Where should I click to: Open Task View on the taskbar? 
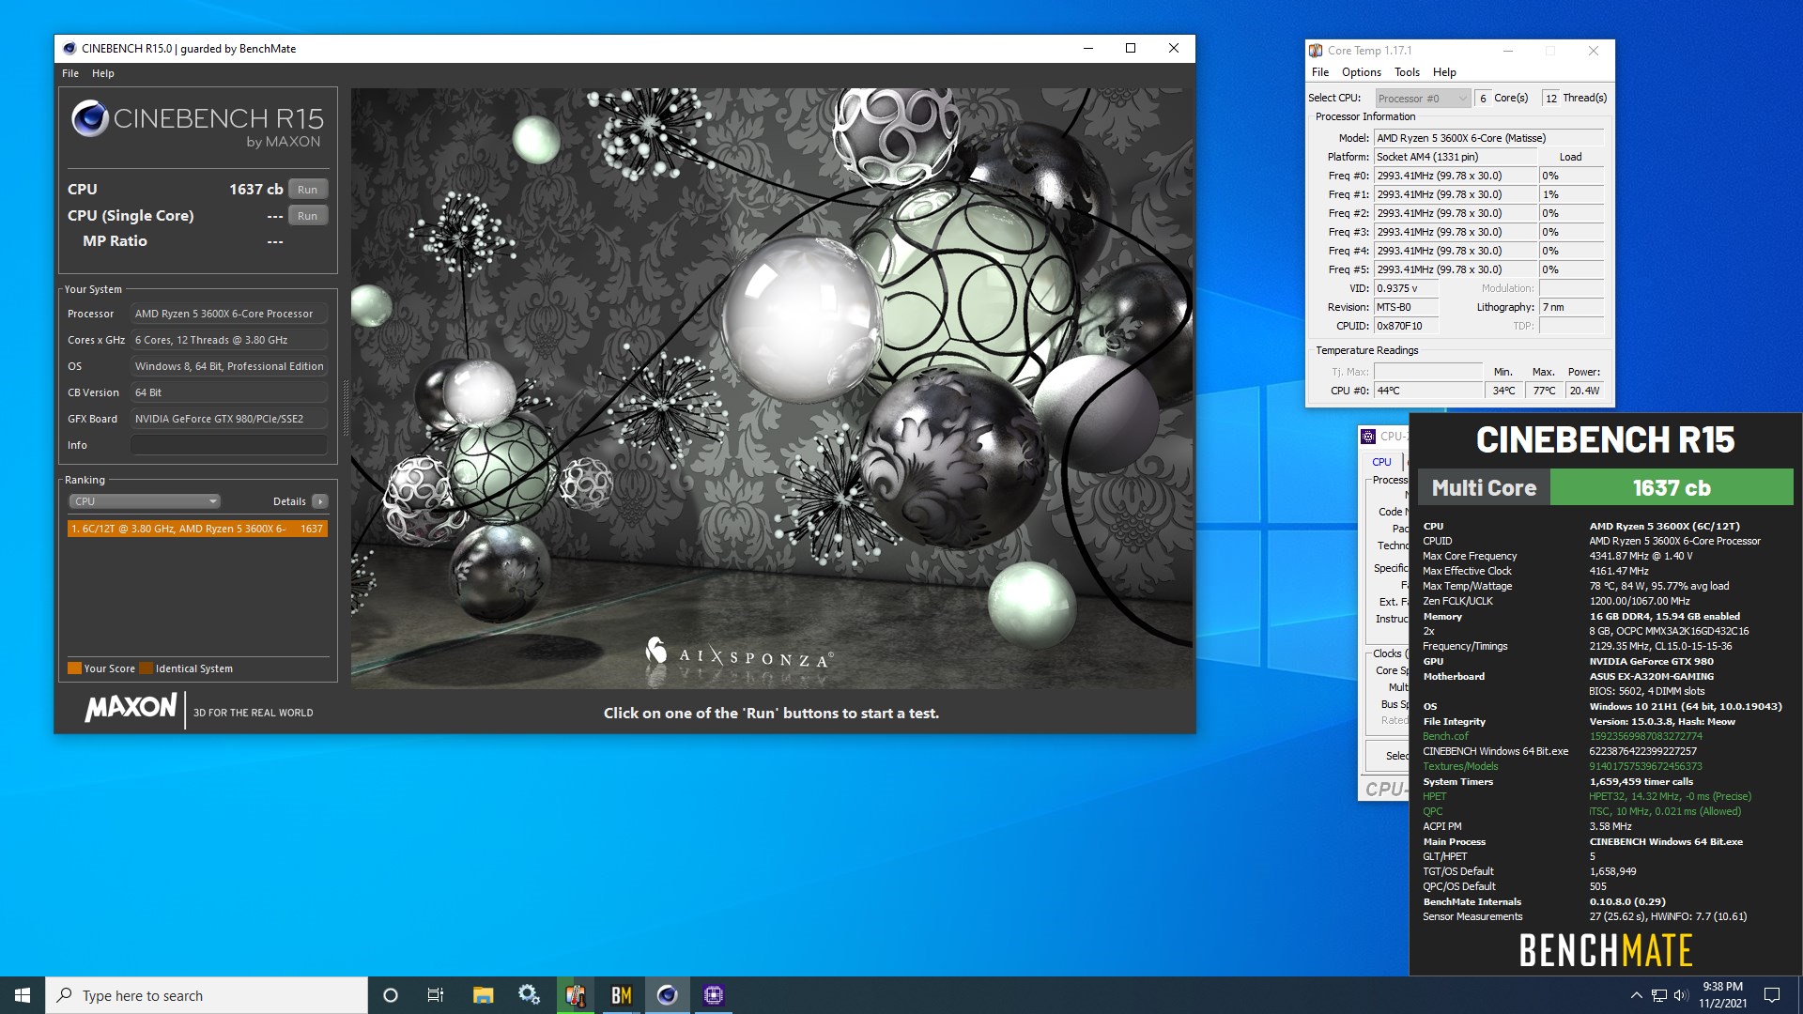pos(436,995)
